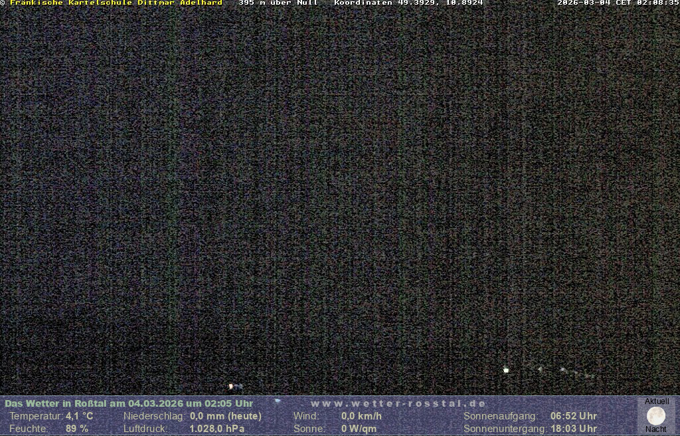The image size is (680, 436).
Task: Click the bright white light at right
Action: point(506,370)
